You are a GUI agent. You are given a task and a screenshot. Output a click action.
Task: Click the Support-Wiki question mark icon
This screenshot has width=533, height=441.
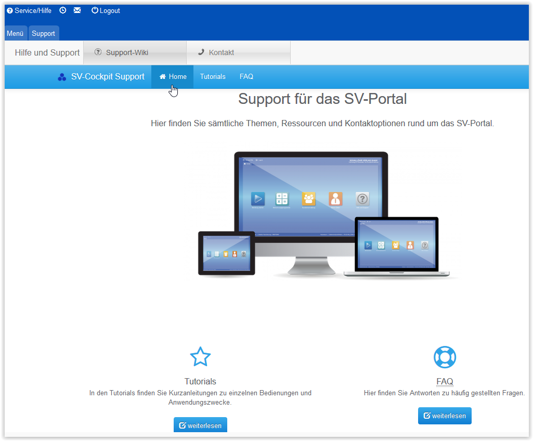pyautogui.click(x=98, y=52)
